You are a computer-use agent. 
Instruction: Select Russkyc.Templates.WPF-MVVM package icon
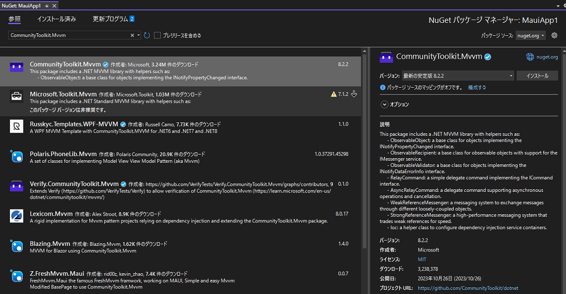tap(17, 127)
